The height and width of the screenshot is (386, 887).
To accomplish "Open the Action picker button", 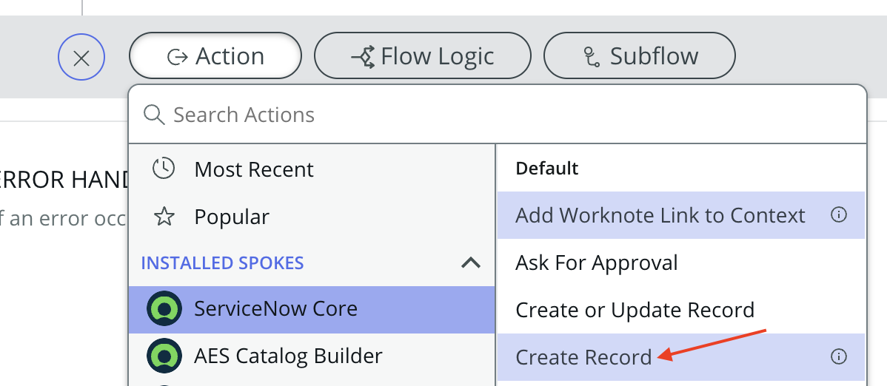I will tap(215, 56).
